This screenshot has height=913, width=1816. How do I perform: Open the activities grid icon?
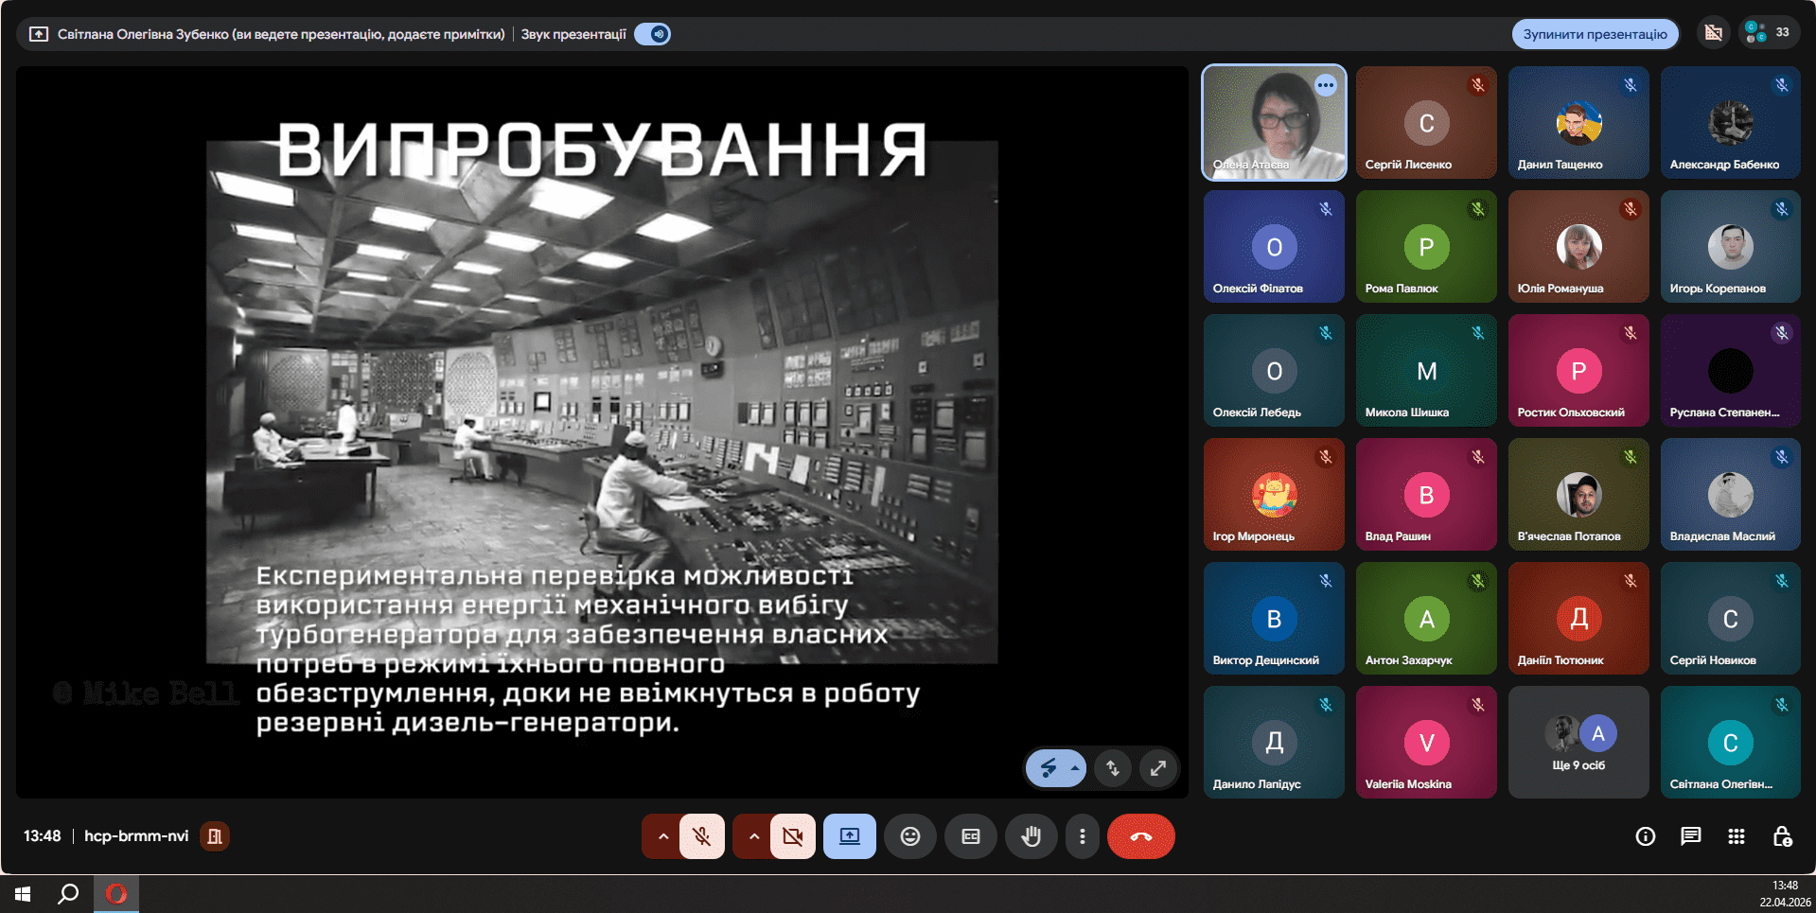coord(1736,836)
